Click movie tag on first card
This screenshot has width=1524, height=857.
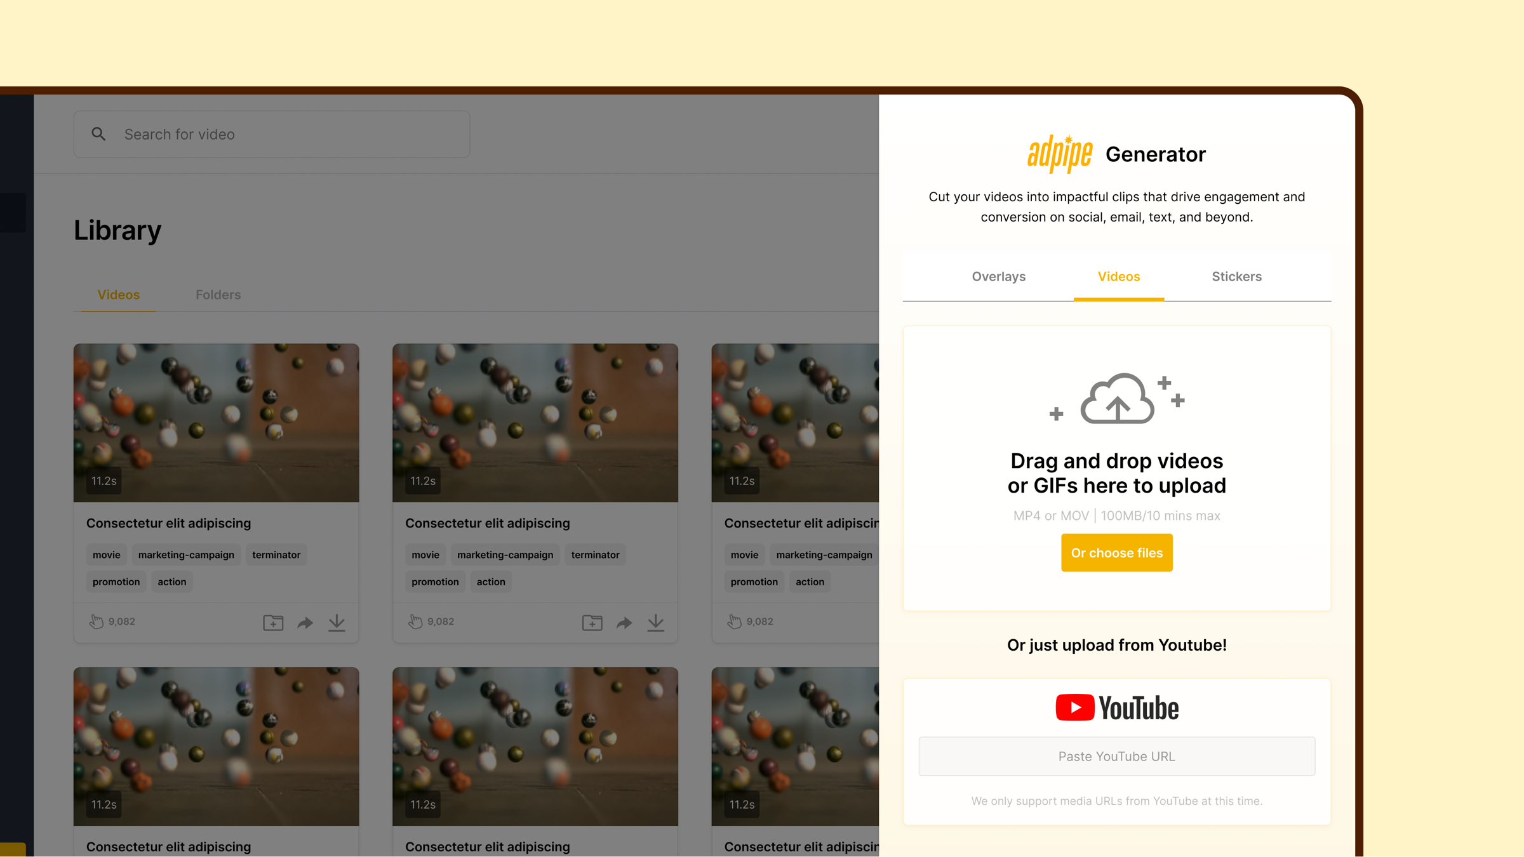tap(106, 554)
